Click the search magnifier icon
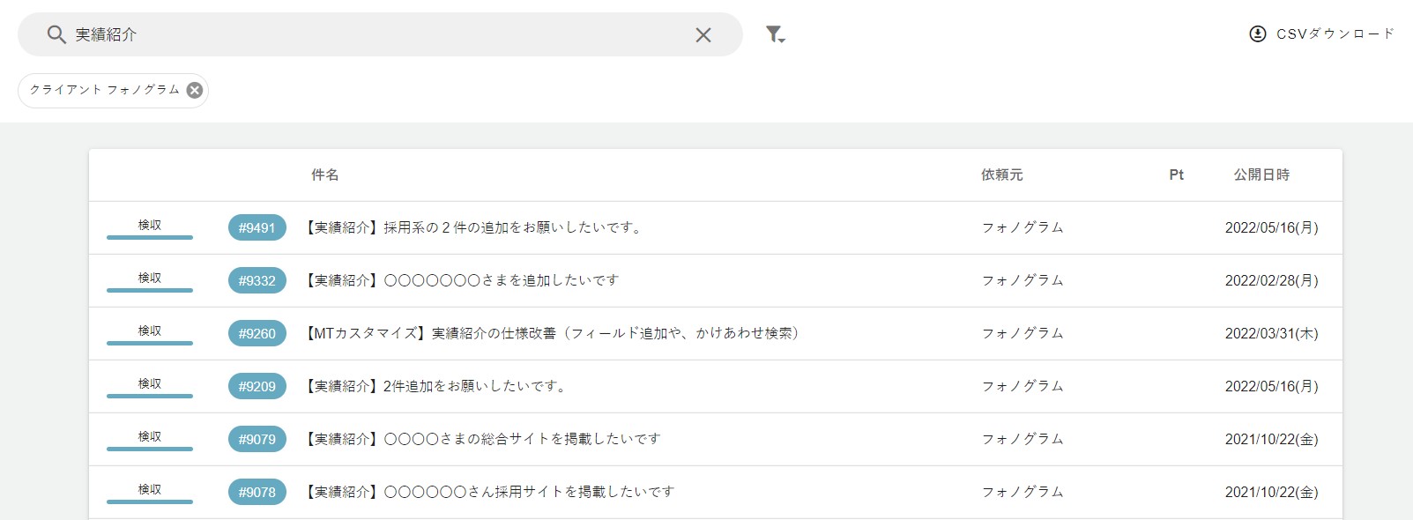 (x=56, y=35)
